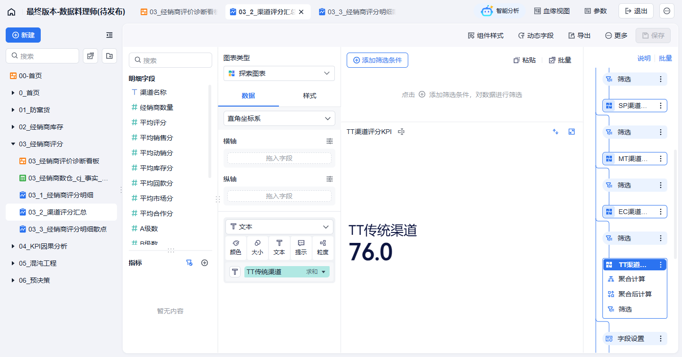The image size is (682, 357).
Task: Open 组件样式 component style settings
Action: 485,36
